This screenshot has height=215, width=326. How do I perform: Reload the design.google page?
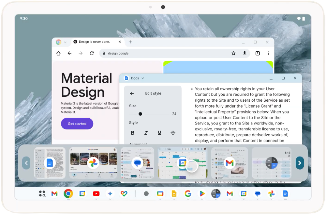point(92,53)
